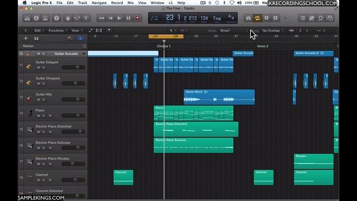Toggle the automation view button
The image size is (357, 201).
[90, 30]
